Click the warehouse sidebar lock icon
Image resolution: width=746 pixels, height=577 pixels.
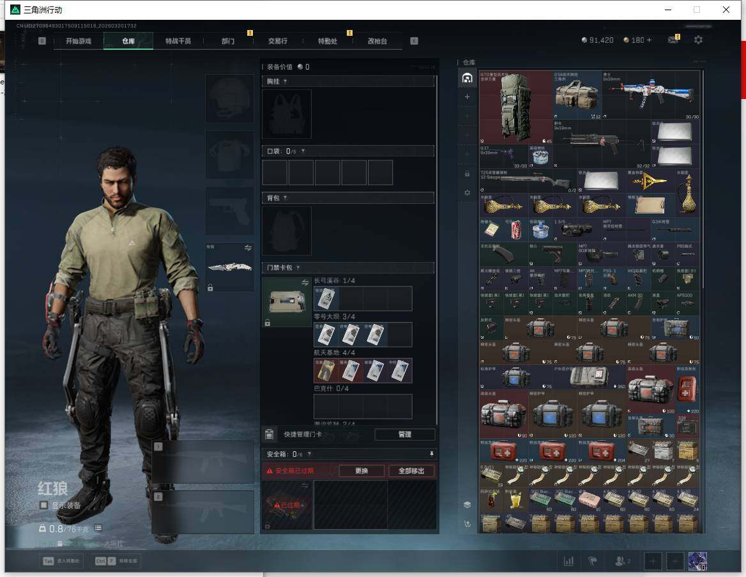pos(467,174)
